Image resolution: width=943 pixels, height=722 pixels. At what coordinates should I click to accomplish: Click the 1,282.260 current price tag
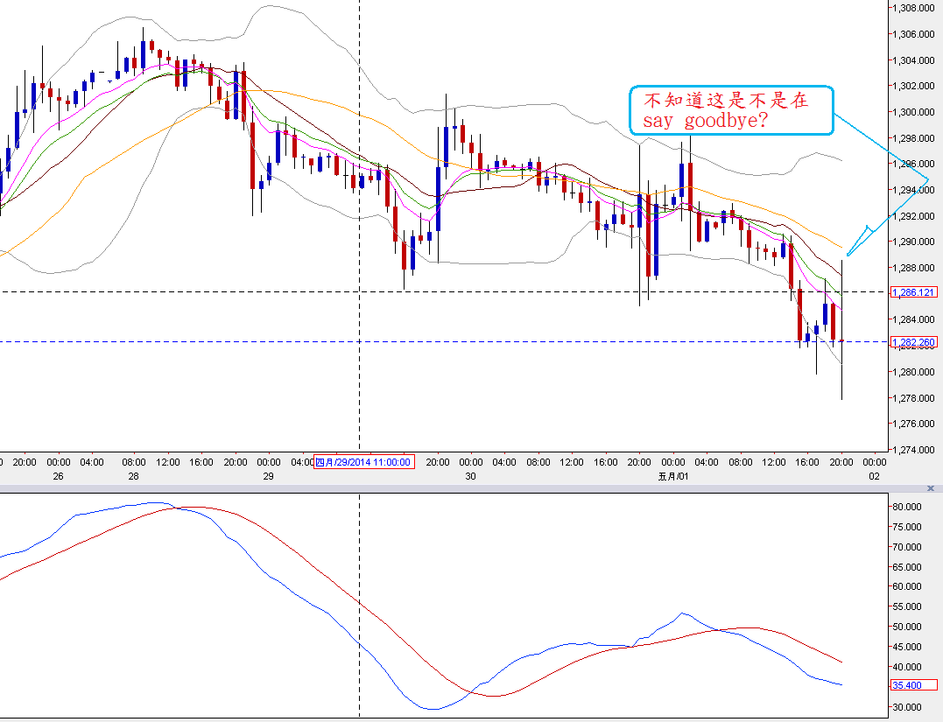(913, 342)
